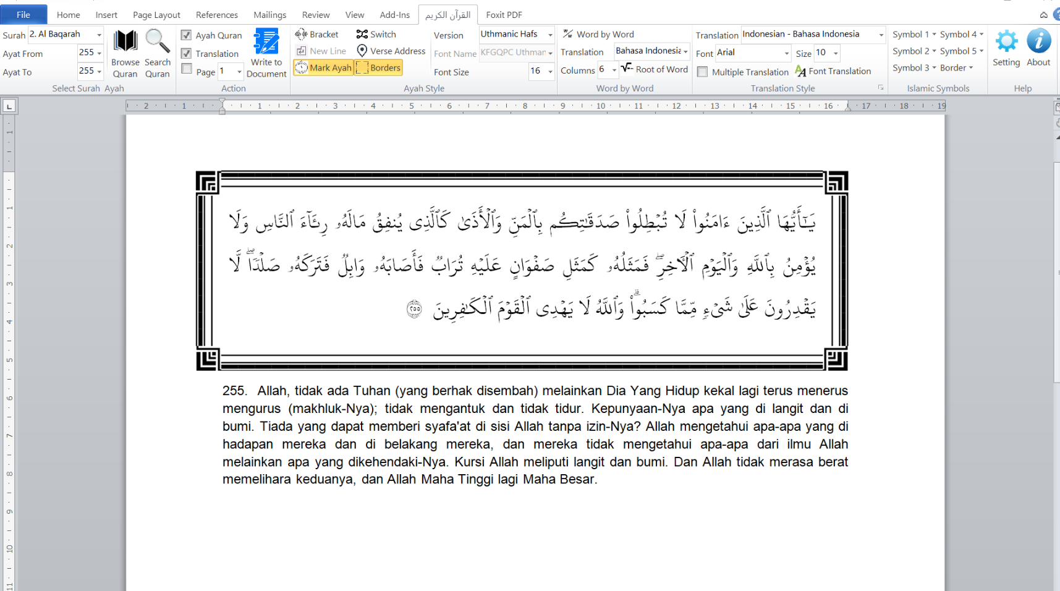This screenshot has height=591, width=1060.
Task: Click the Root of Word icon
Action: coord(627,68)
